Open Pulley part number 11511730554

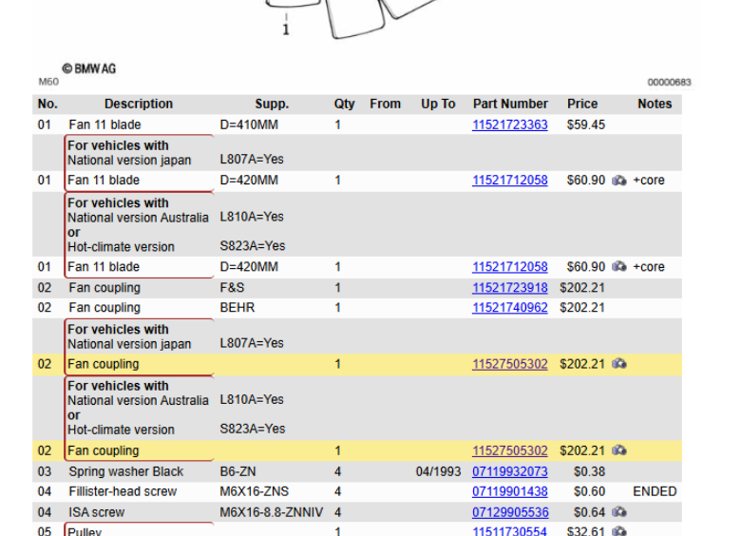pyautogui.click(x=510, y=531)
